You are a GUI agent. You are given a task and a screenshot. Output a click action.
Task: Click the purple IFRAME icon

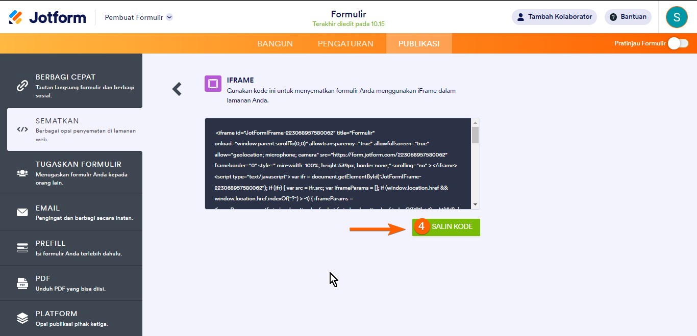coord(213,84)
